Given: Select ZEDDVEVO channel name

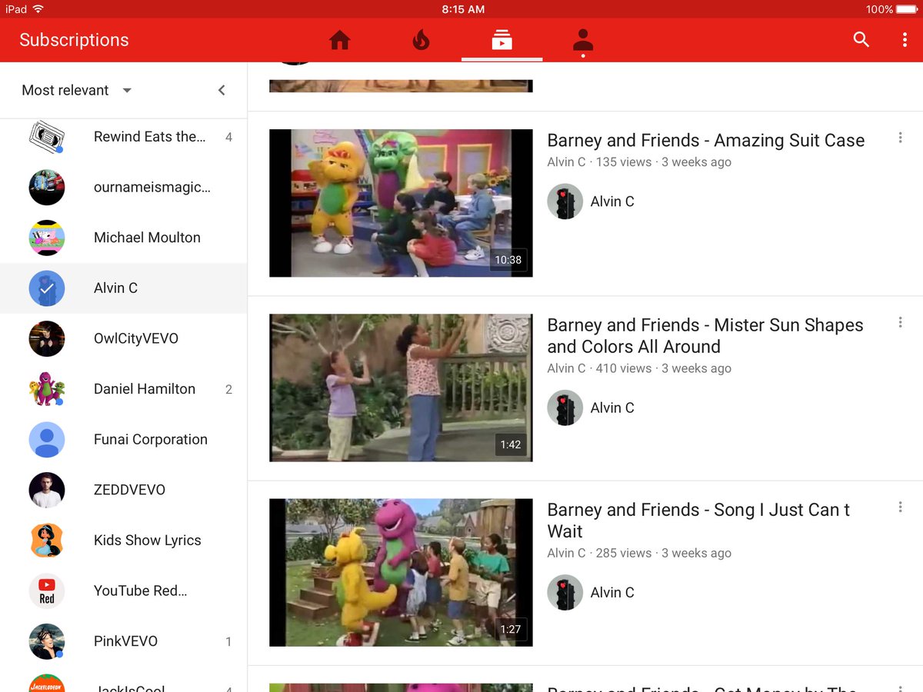Looking at the screenshot, I should 129,490.
